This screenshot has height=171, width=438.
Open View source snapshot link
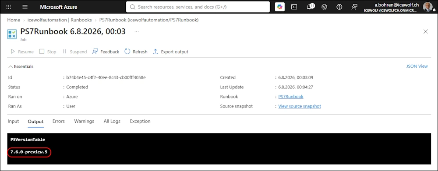(300, 106)
